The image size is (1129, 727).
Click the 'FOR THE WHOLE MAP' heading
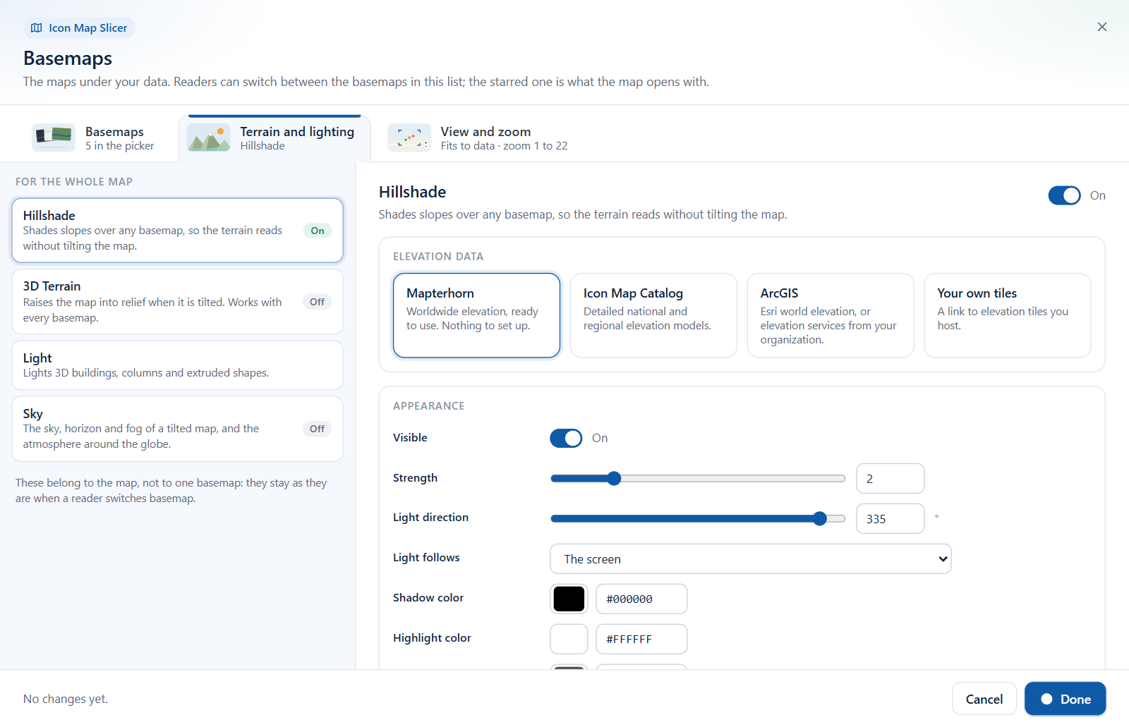click(x=74, y=182)
